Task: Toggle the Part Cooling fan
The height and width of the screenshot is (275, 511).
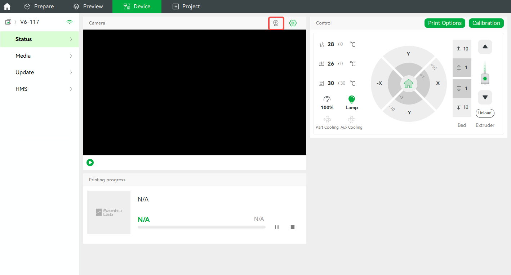Action: [x=327, y=123]
